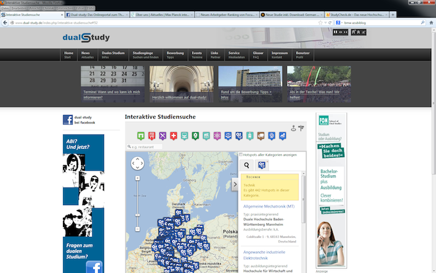Open Benutzer Profil menu item
This screenshot has height=273, width=436.
303,55
